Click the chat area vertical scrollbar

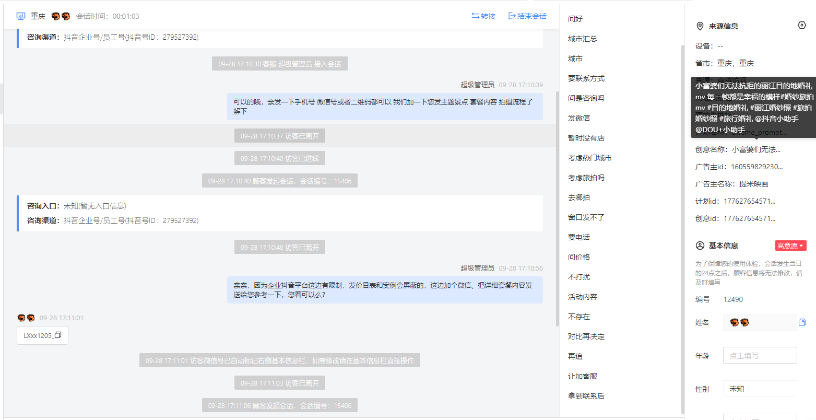557,209
